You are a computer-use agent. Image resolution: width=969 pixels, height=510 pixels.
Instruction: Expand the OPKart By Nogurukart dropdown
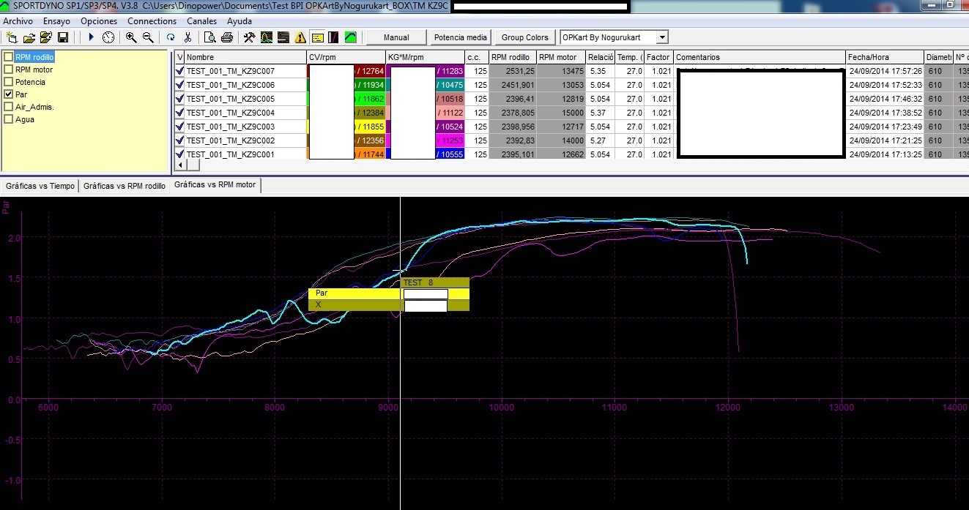(662, 37)
